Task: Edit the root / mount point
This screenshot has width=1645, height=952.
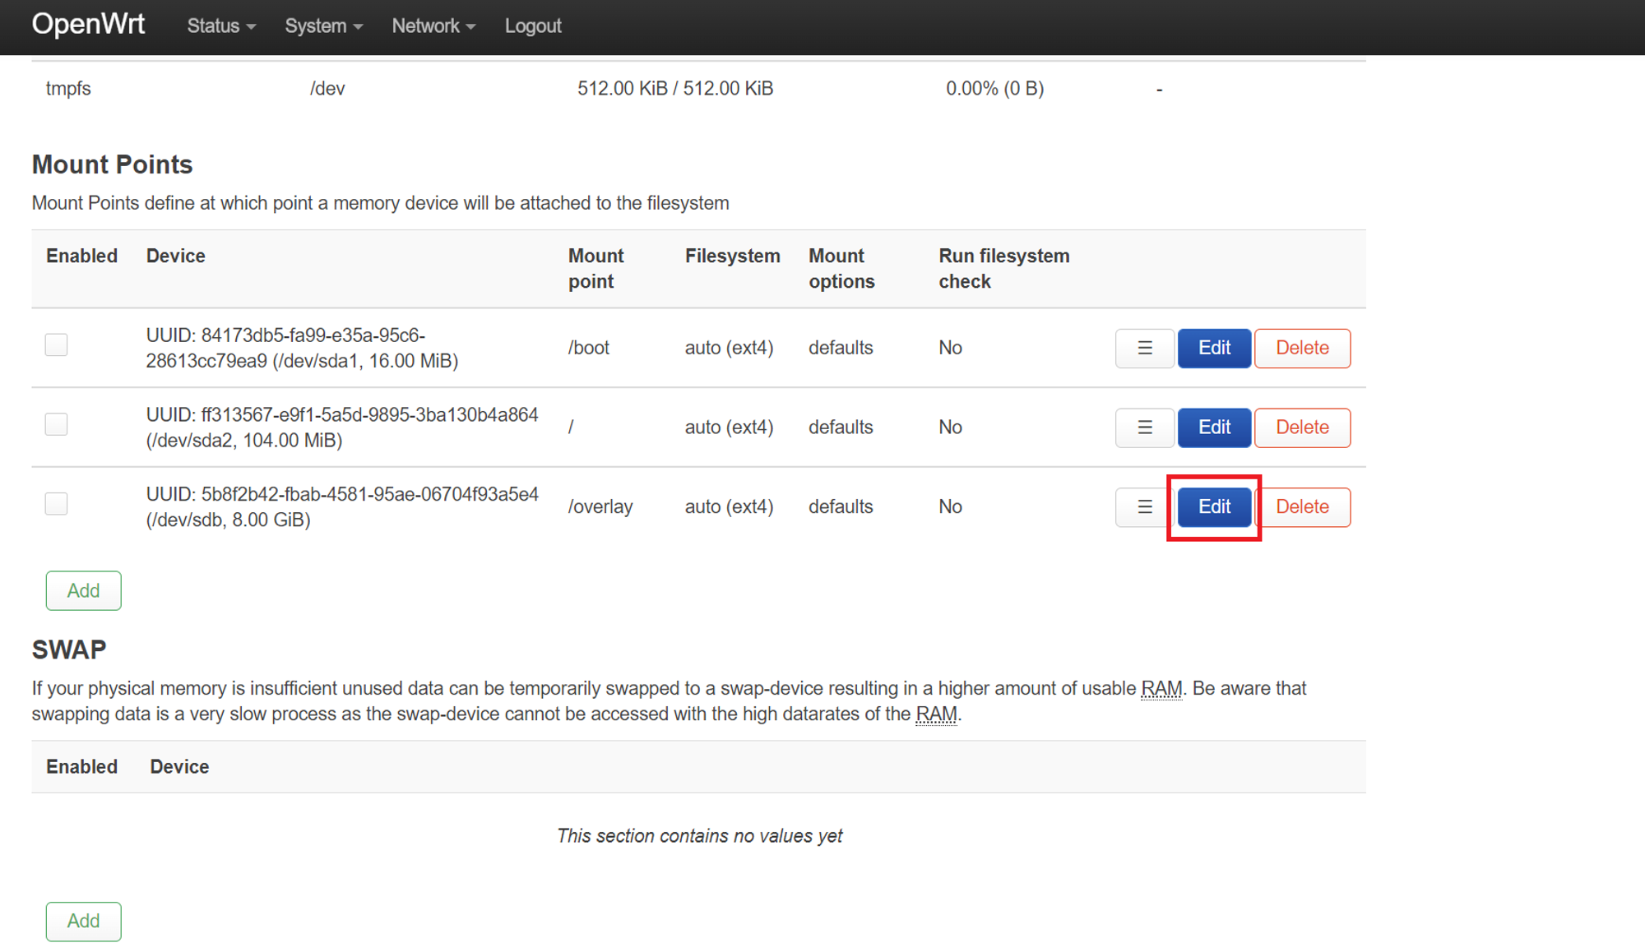Action: click(1214, 427)
